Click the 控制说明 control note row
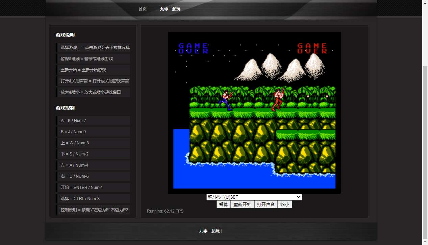The width and height of the screenshot is (428, 245). pos(93,210)
